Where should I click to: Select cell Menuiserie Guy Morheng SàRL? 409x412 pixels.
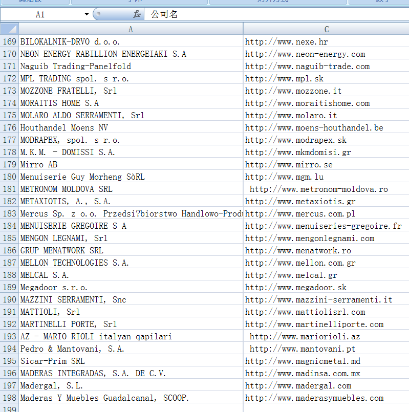(x=131, y=177)
